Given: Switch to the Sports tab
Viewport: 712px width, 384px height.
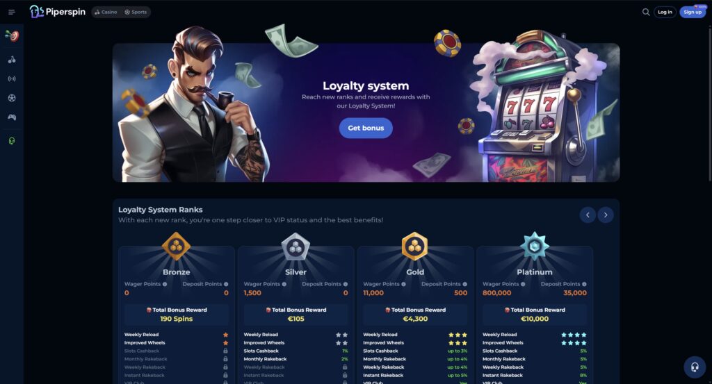Looking at the screenshot, I should (136, 12).
